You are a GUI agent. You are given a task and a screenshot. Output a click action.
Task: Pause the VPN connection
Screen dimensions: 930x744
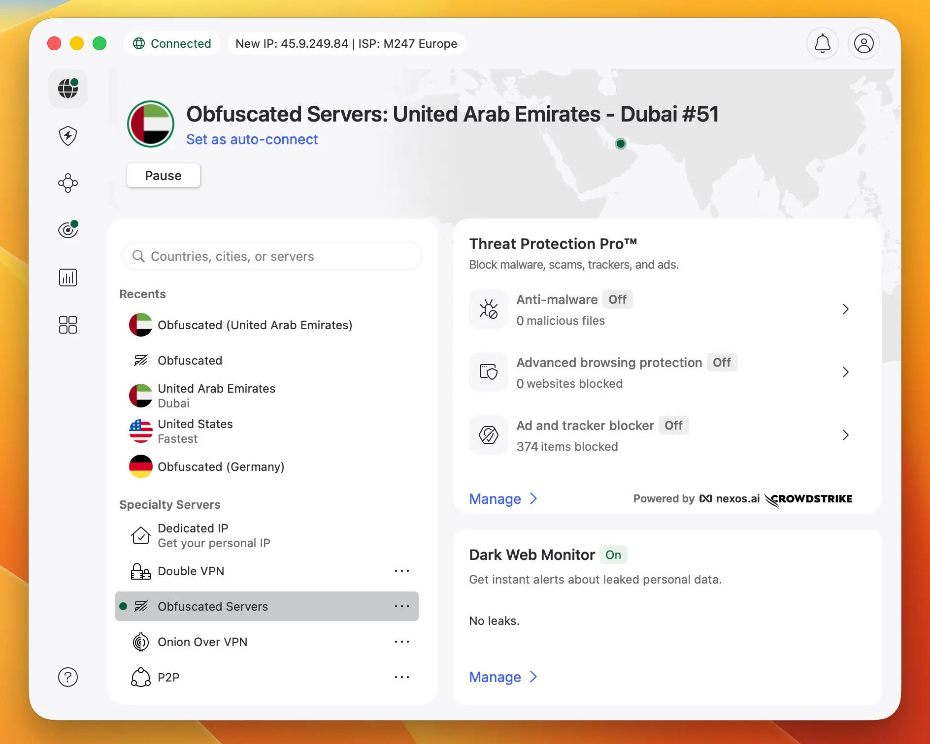coord(163,175)
